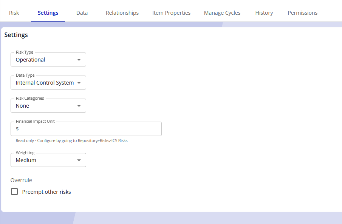Go to the Relationships tab

tap(122, 13)
